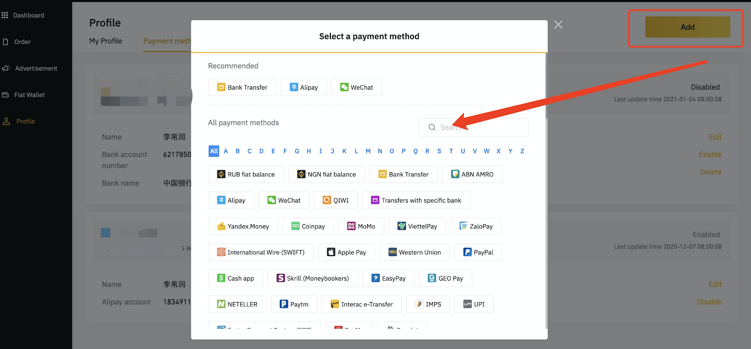Choose GEO Pay payment method
Screen dimensions: 751x349
coord(445,278)
